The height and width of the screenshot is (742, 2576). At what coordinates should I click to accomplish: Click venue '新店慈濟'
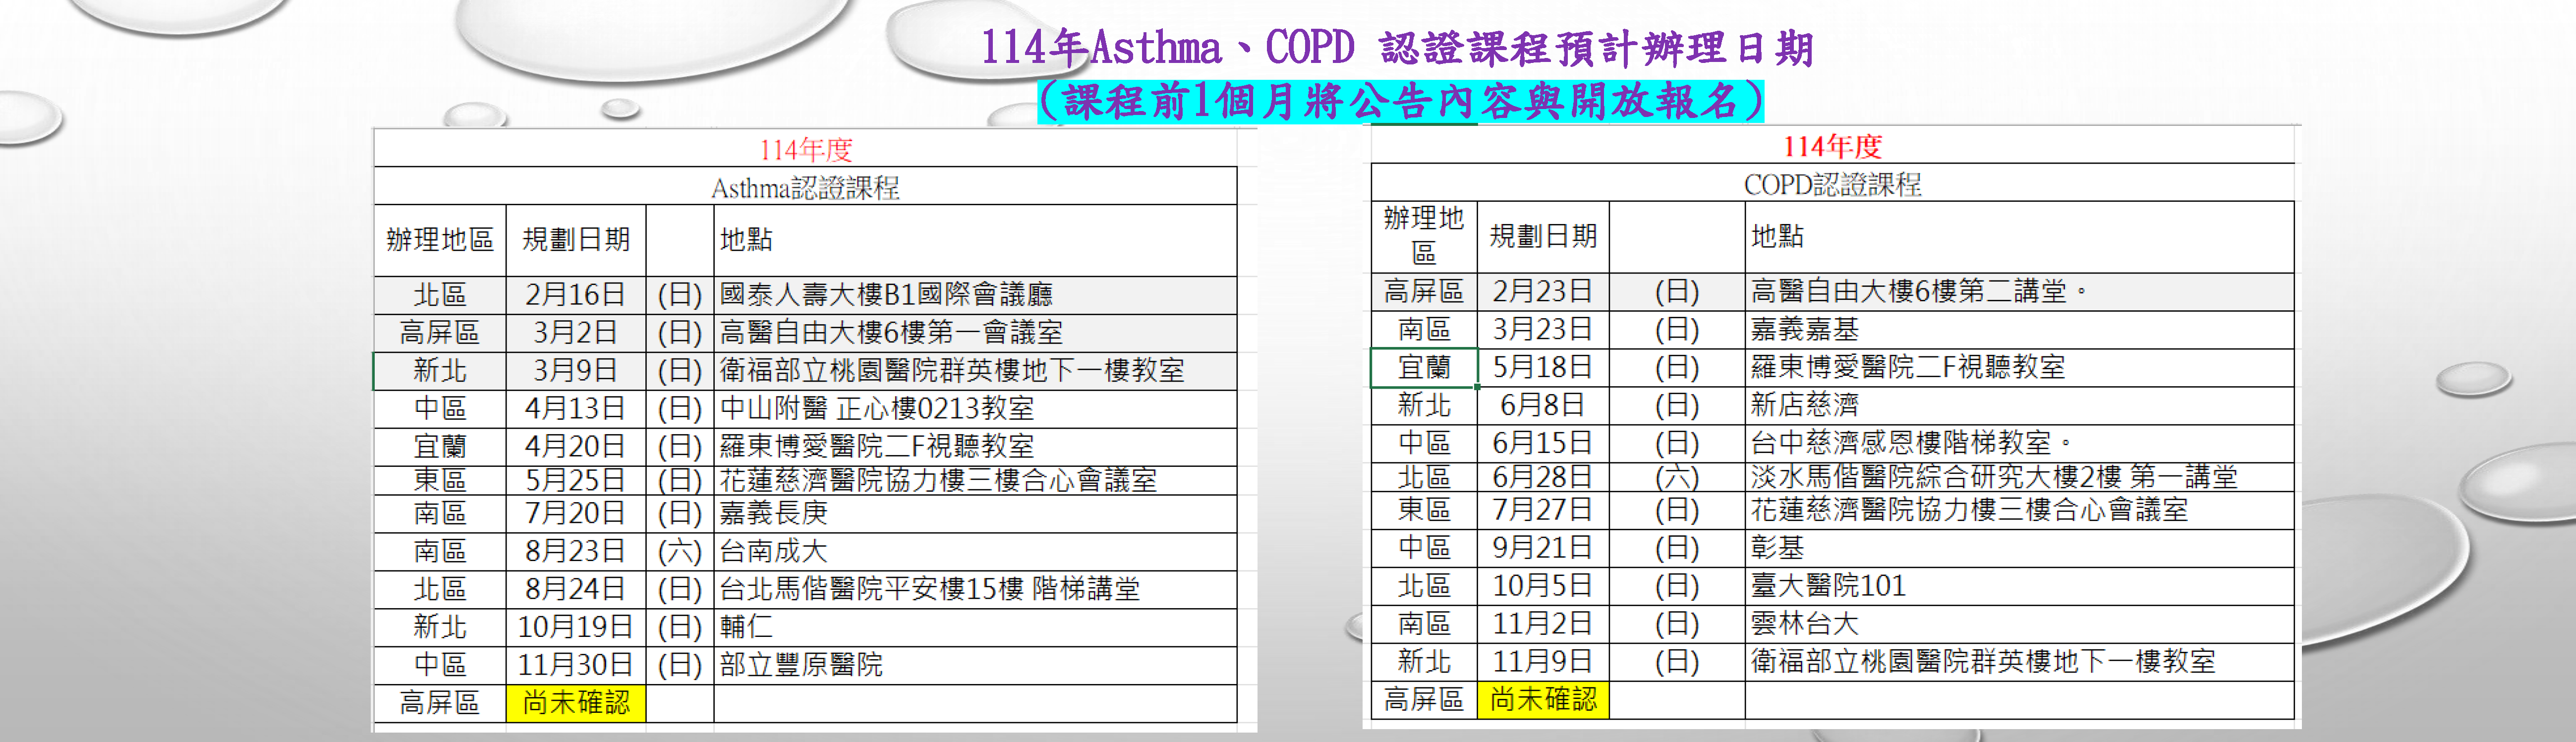click(1804, 405)
